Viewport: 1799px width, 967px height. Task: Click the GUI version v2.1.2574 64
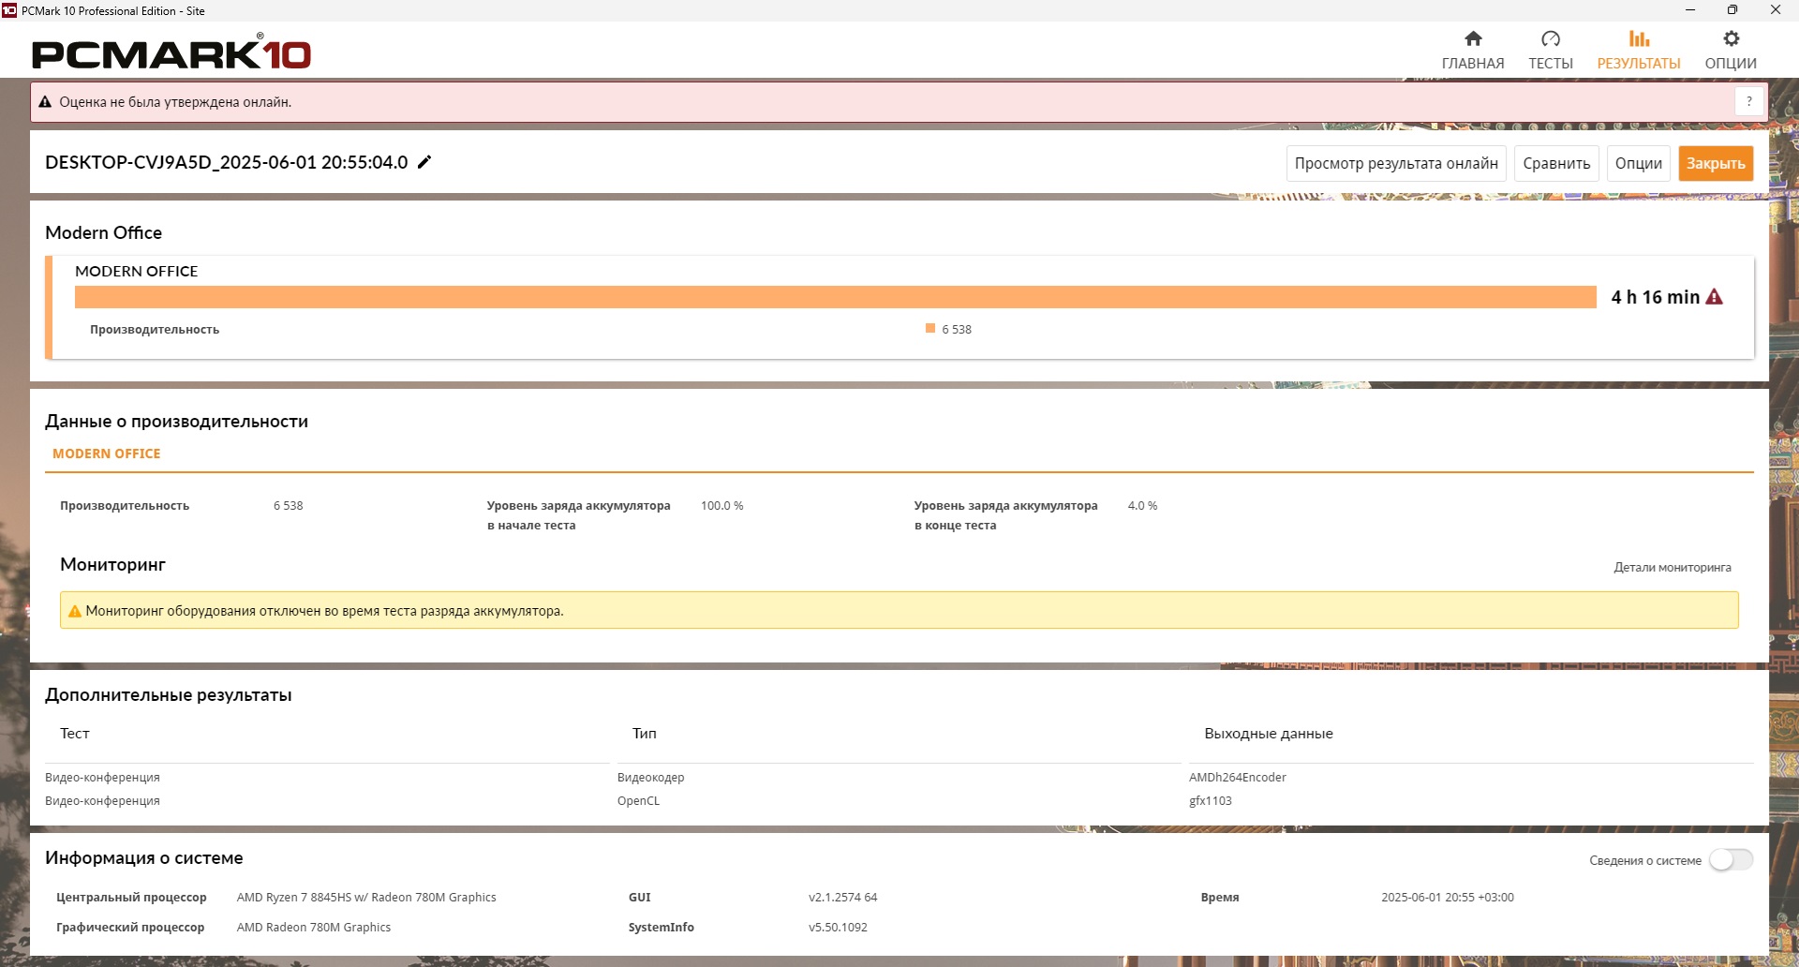tap(843, 897)
